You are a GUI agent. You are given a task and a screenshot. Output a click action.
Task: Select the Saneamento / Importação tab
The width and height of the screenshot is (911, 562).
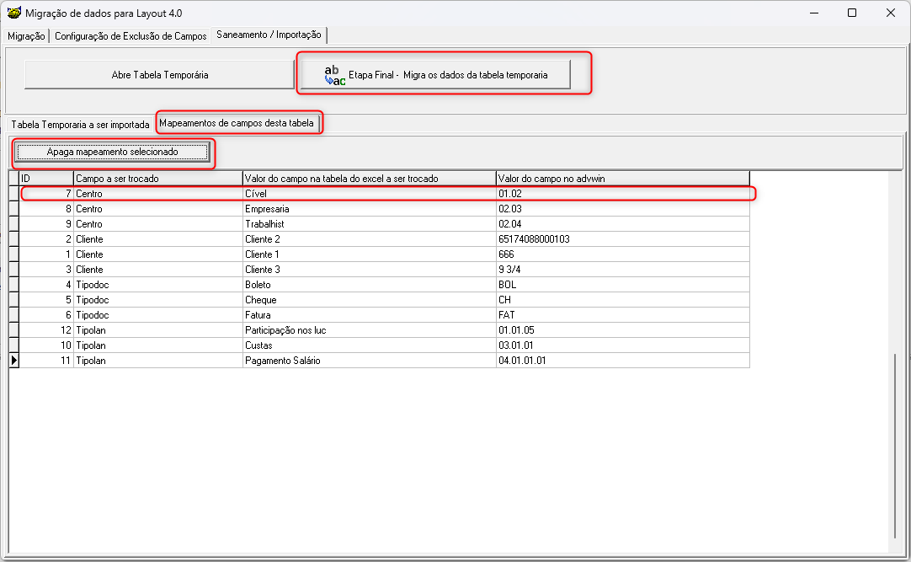tap(269, 35)
